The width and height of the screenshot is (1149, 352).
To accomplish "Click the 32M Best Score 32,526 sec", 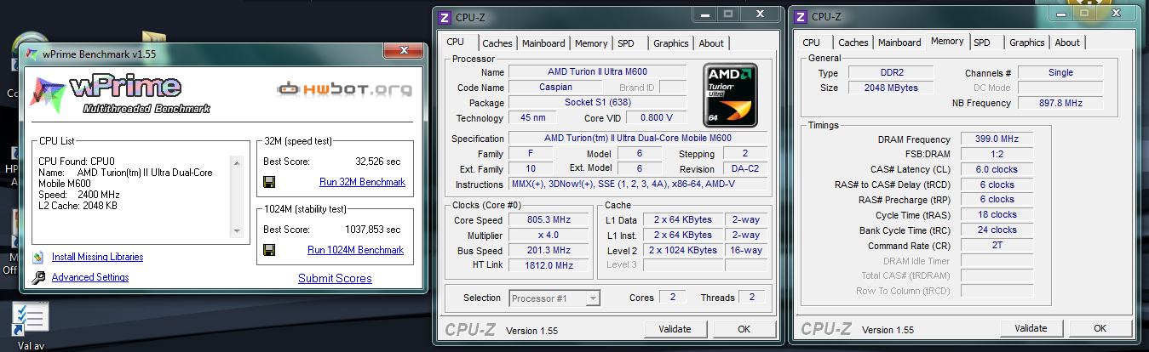I will (377, 162).
